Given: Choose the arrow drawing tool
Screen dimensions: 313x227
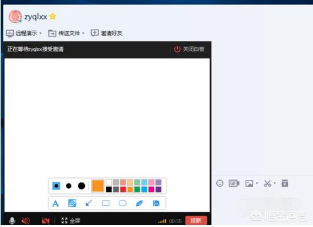Looking at the screenshot, I should (x=89, y=203).
